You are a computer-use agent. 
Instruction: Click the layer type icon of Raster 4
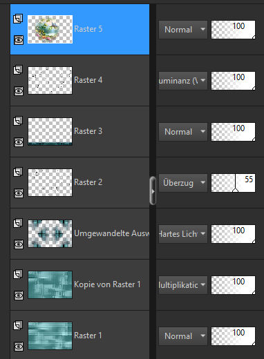tap(18, 70)
